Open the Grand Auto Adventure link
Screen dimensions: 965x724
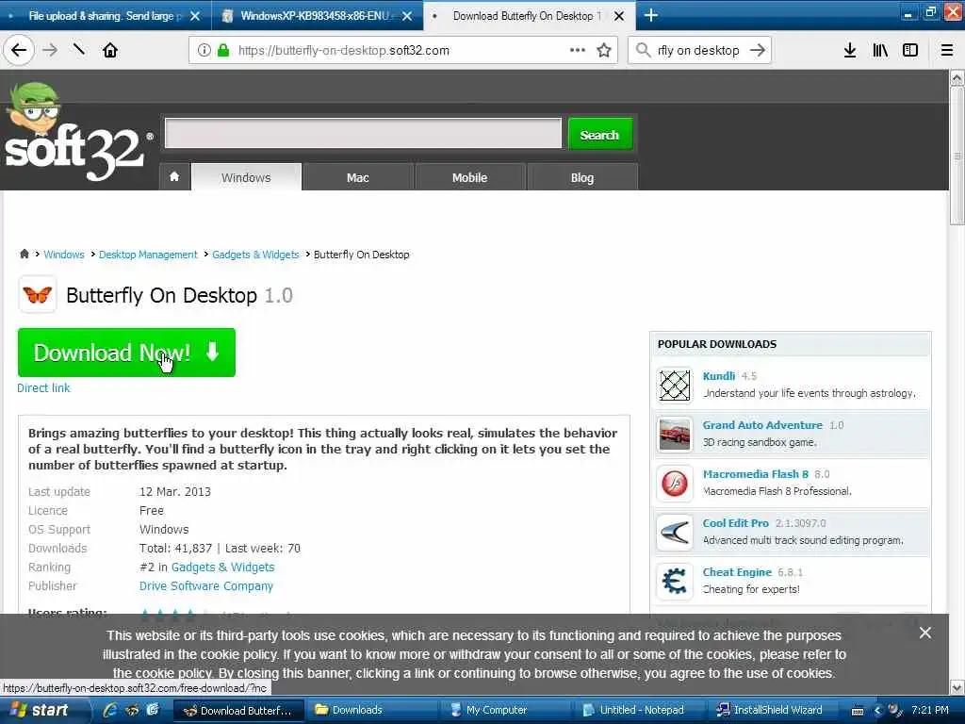[x=762, y=425]
